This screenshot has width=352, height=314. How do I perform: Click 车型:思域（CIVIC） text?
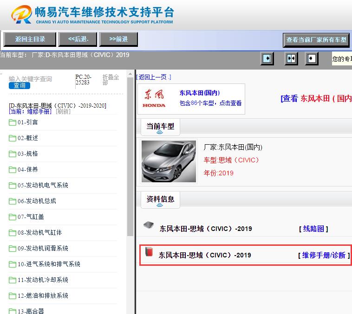point(231,160)
